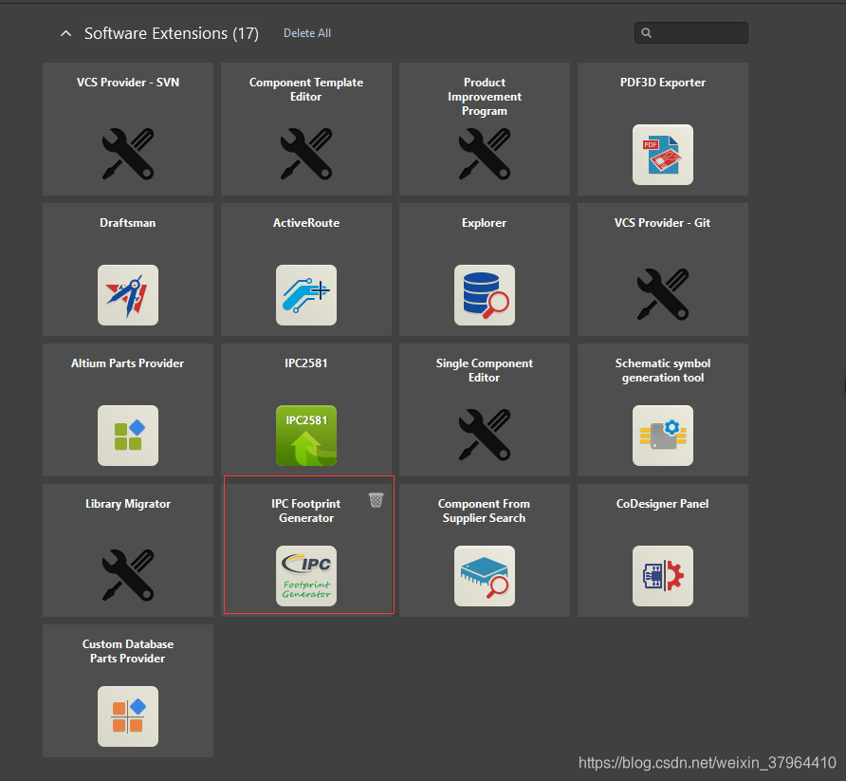The width and height of the screenshot is (846, 781).
Task: Click the 'PDF3D Exporter' title
Action: click(x=663, y=83)
